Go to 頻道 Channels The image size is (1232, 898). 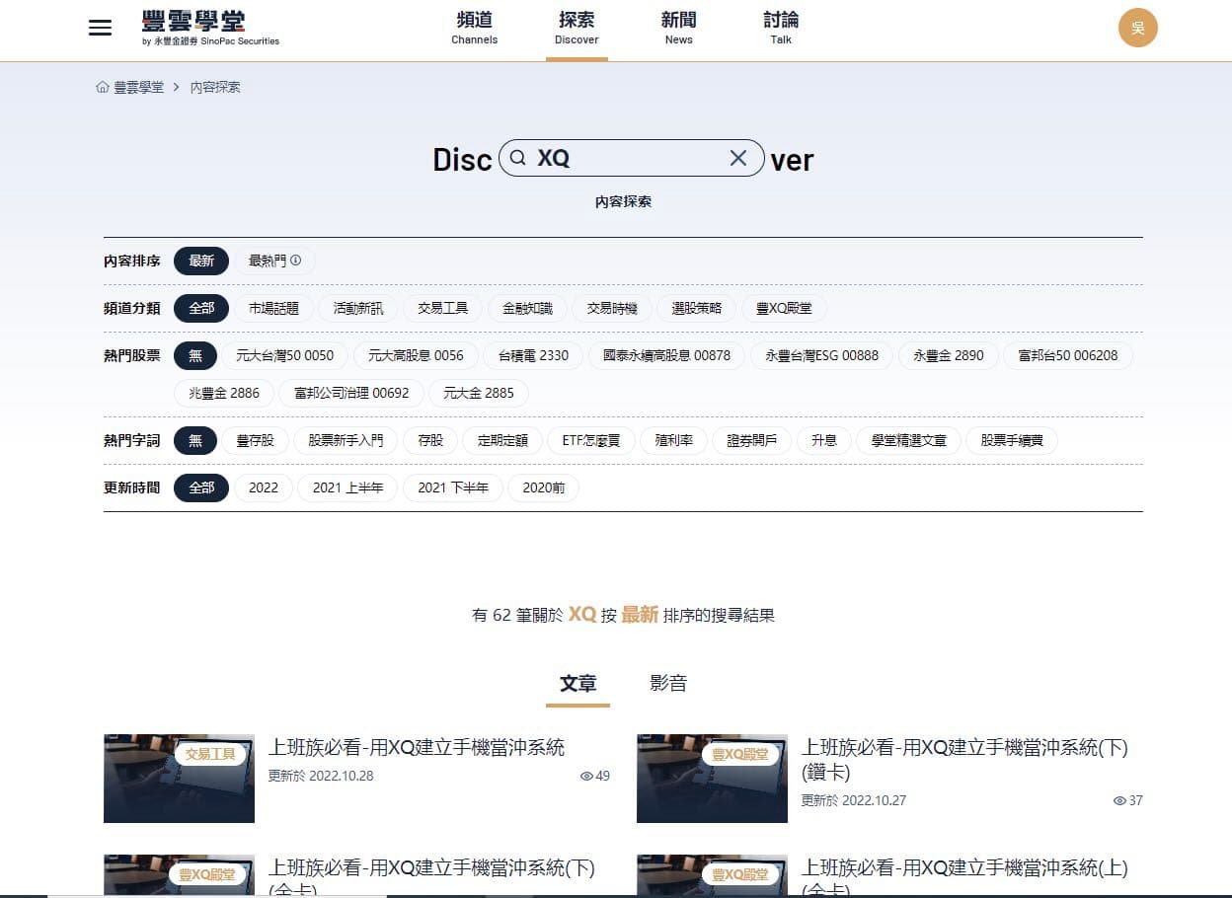click(475, 29)
